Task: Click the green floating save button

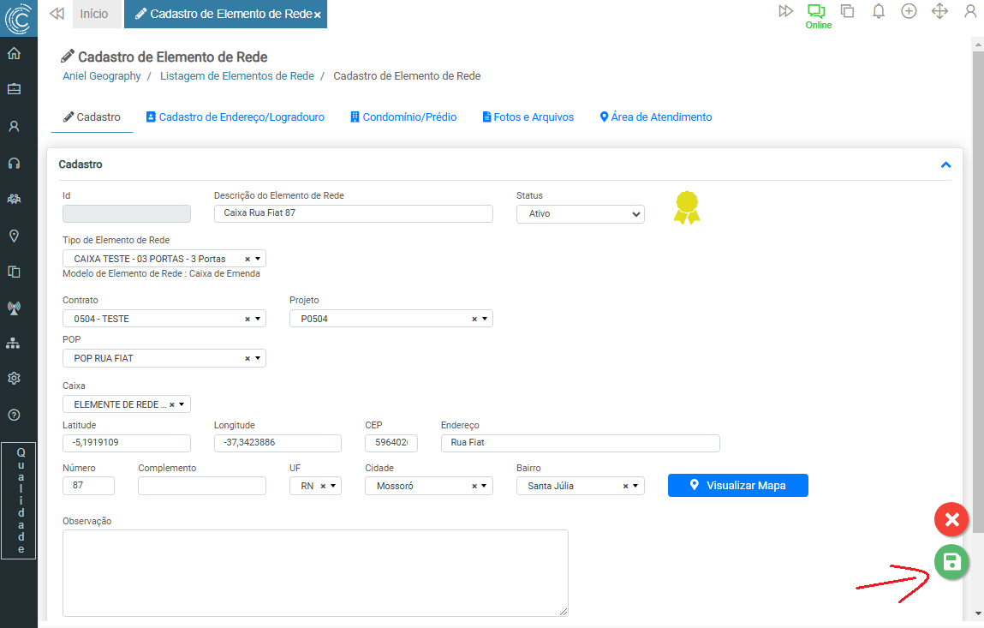Action: pyautogui.click(x=951, y=562)
